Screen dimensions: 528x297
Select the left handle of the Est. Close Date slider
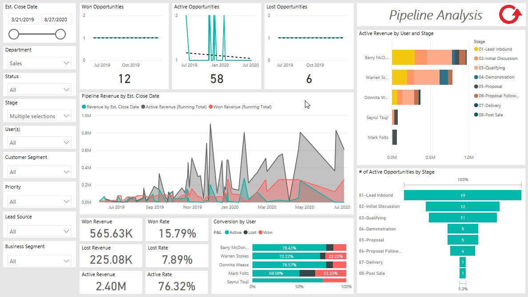pos(14,33)
